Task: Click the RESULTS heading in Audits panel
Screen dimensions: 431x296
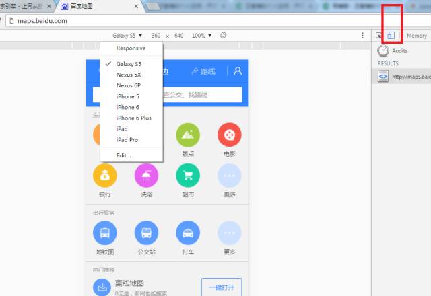Action: click(x=388, y=63)
